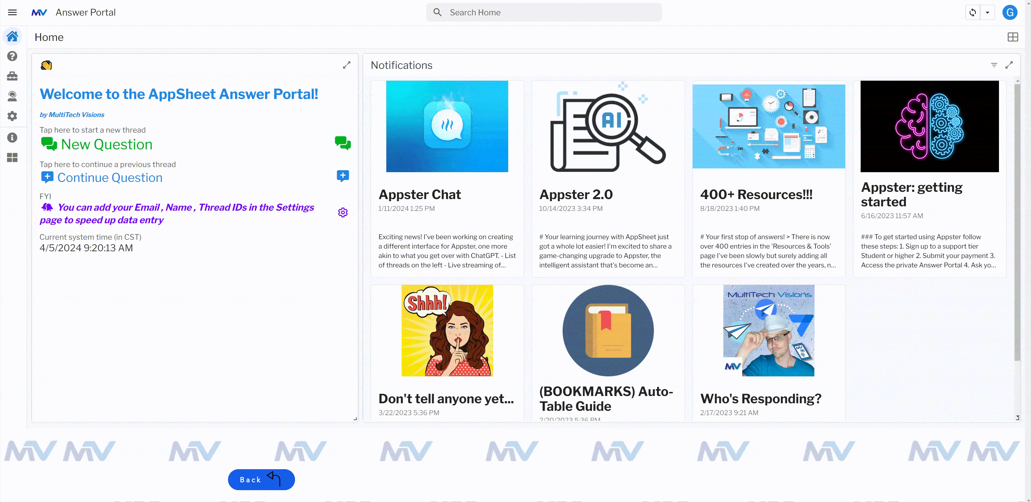Open the 400+ Resources thumbnail image
The image size is (1031, 502).
[x=769, y=126]
